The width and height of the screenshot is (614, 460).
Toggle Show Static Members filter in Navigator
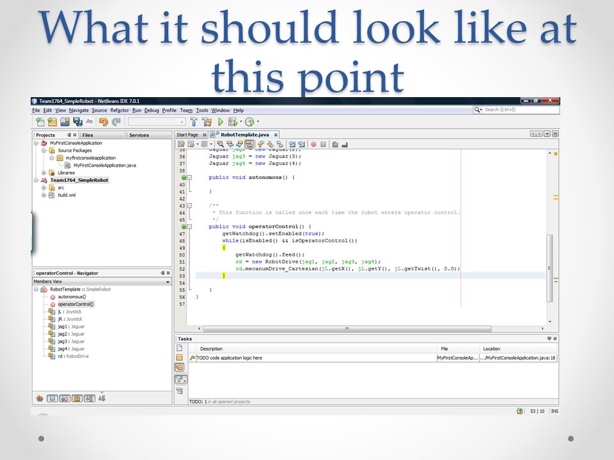(x=65, y=398)
